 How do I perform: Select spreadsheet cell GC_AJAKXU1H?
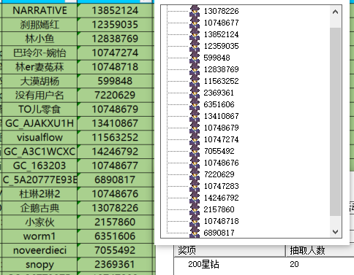click(x=39, y=123)
